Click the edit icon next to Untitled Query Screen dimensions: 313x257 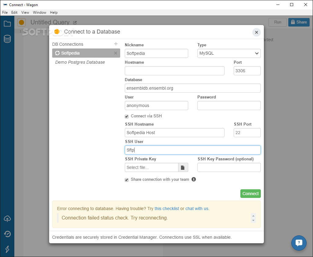pyautogui.click(x=75, y=23)
